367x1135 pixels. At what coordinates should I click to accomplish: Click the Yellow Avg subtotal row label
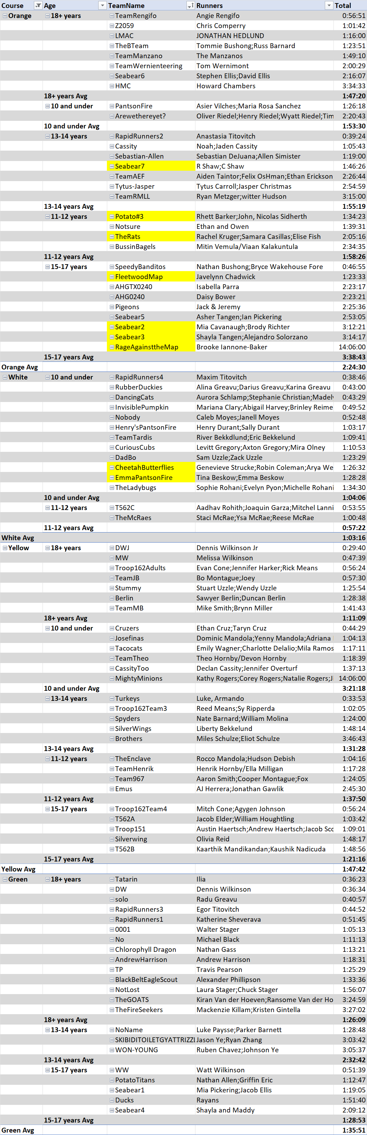[x=18, y=869]
